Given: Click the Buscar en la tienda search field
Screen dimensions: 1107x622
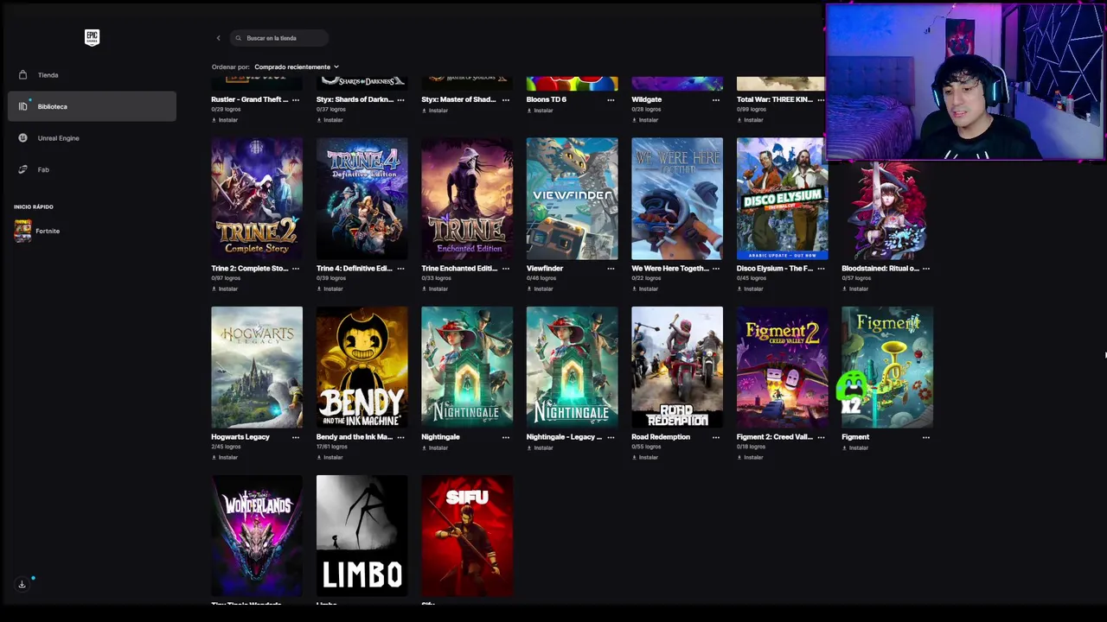Looking at the screenshot, I should [279, 38].
